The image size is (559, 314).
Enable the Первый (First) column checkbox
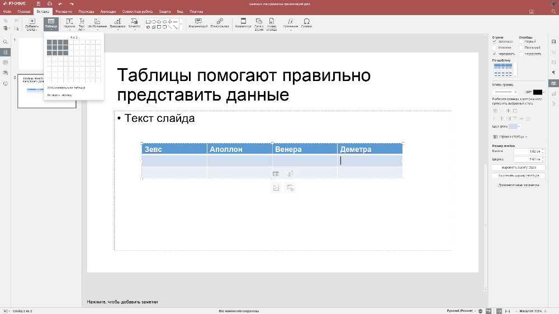coord(521,41)
